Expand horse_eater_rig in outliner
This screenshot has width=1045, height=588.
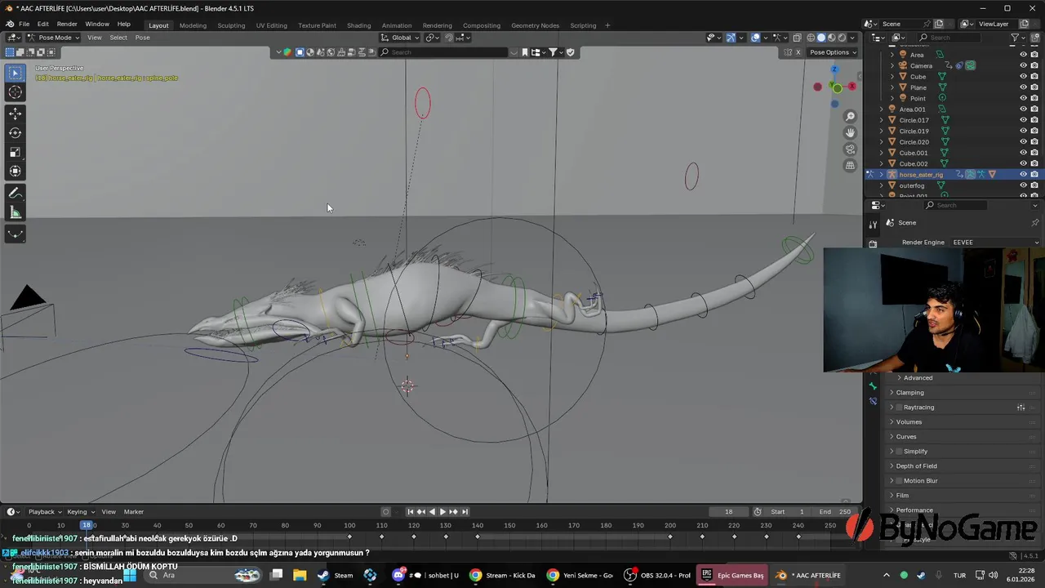tap(881, 175)
